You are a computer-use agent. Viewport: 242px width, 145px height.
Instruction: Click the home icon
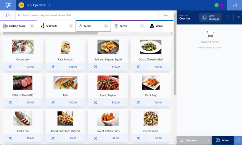tap(8, 15)
